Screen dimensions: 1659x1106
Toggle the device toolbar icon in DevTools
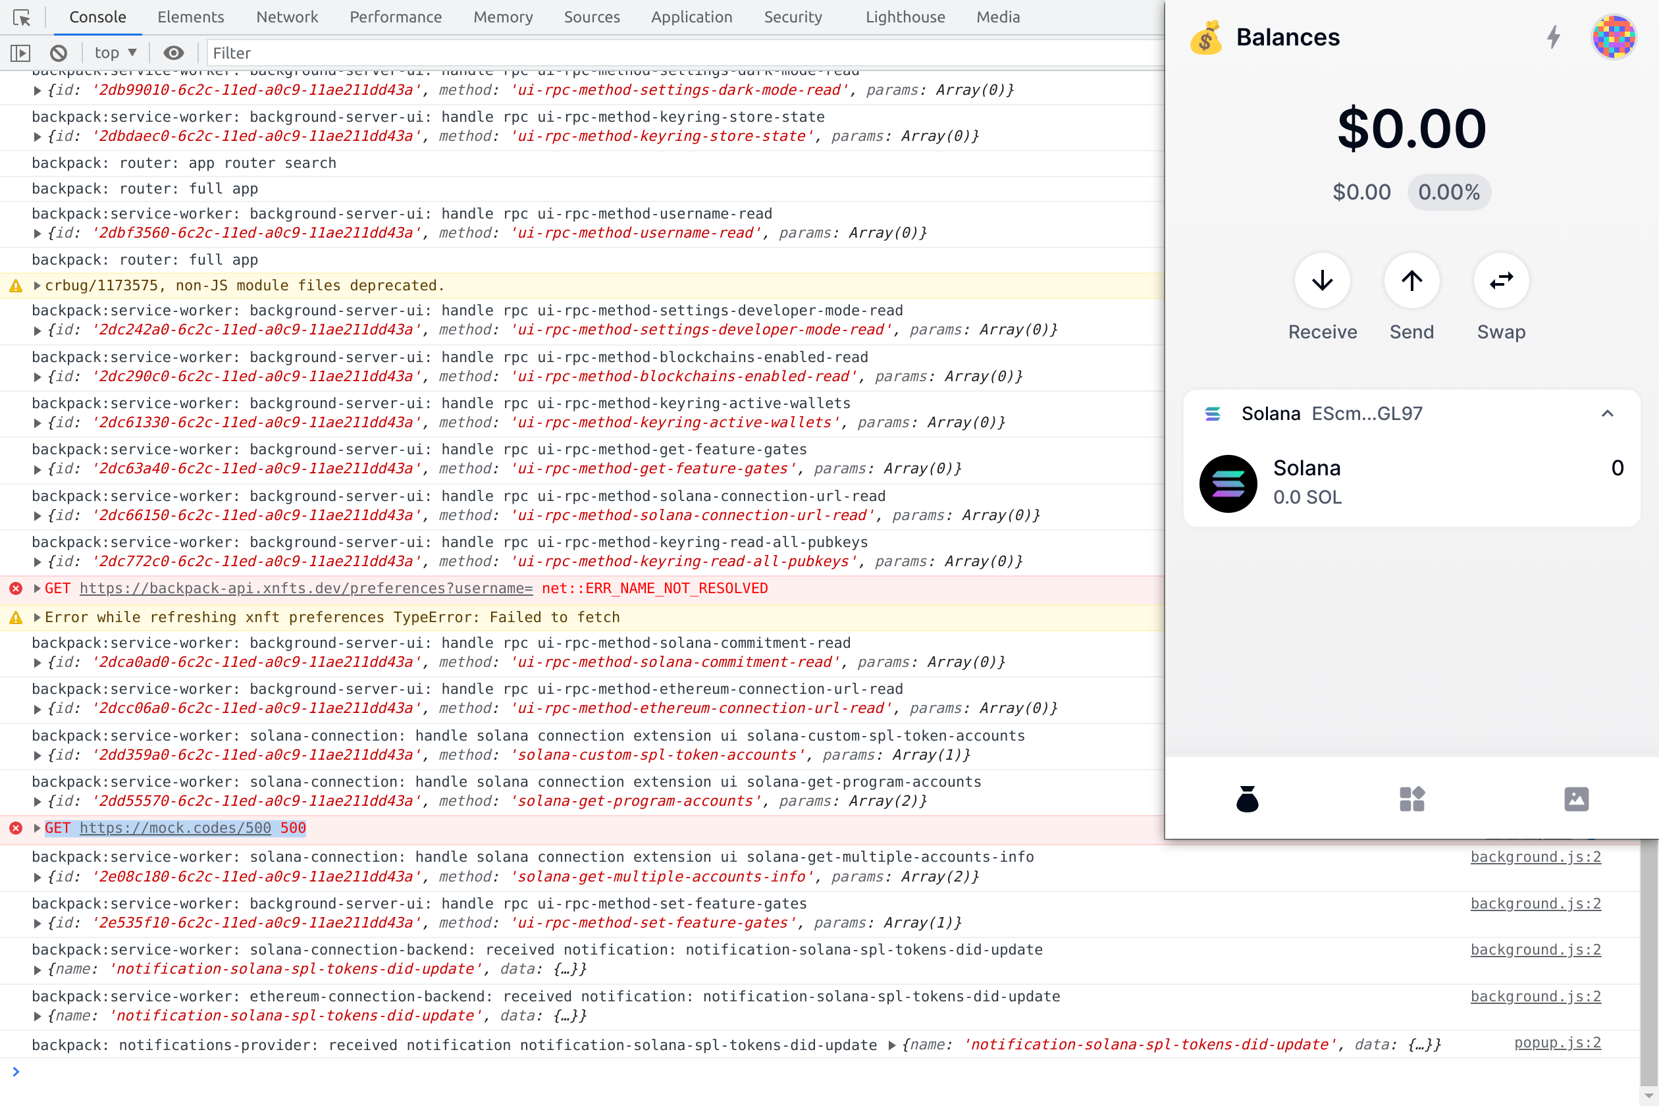coord(20,53)
